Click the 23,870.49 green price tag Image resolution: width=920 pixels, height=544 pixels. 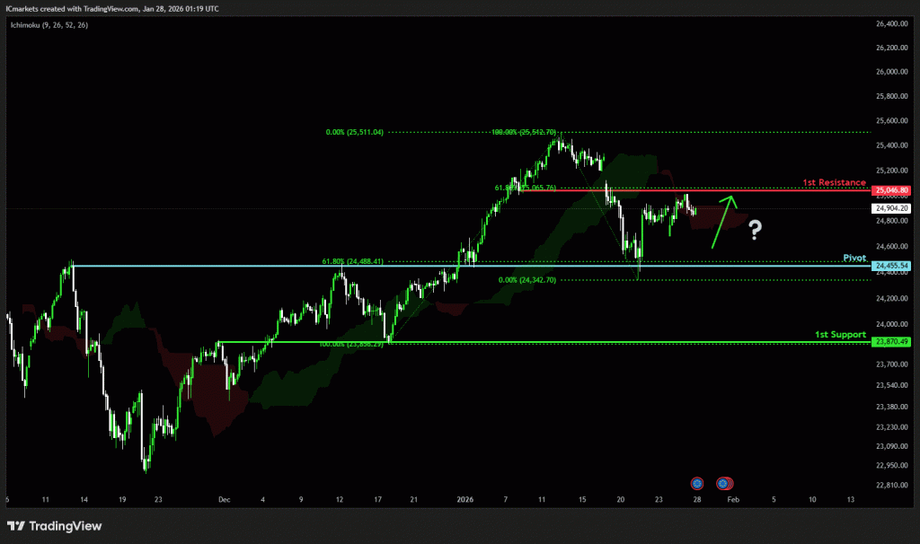click(892, 342)
